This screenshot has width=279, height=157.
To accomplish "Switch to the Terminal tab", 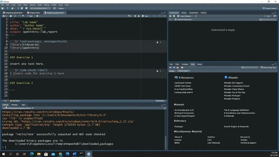I will pyautogui.click(x=14, y=105).
